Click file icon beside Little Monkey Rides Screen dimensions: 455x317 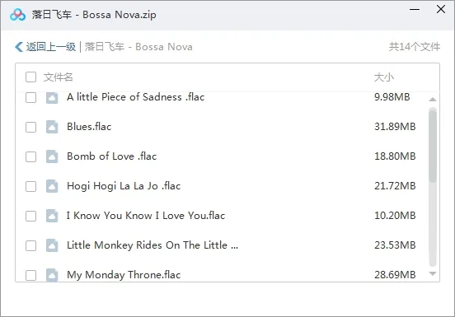[x=52, y=245]
